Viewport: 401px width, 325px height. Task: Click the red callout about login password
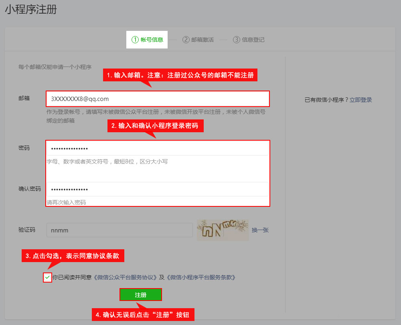tap(155, 125)
